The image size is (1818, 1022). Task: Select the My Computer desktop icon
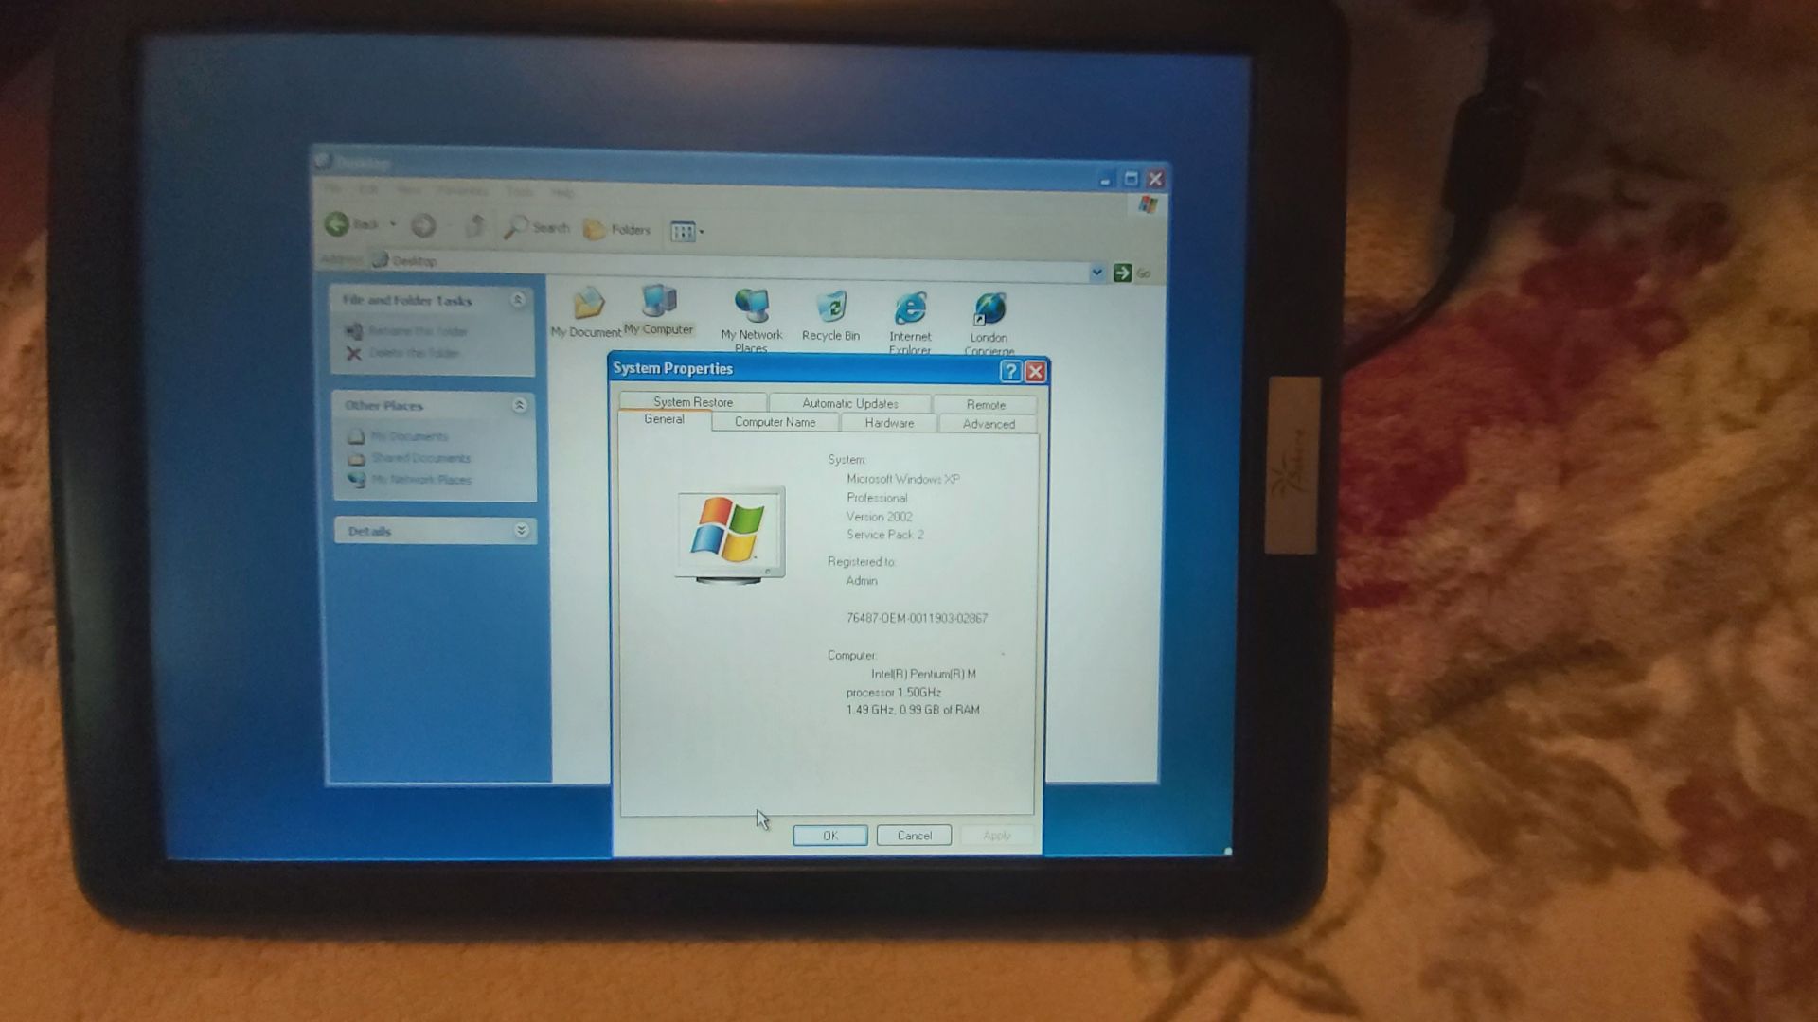coord(659,302)
